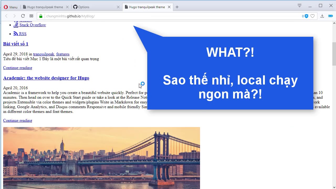336x189 pixels.
Task: Click the vertical scrollbar thumb
Action: point(334,54)
